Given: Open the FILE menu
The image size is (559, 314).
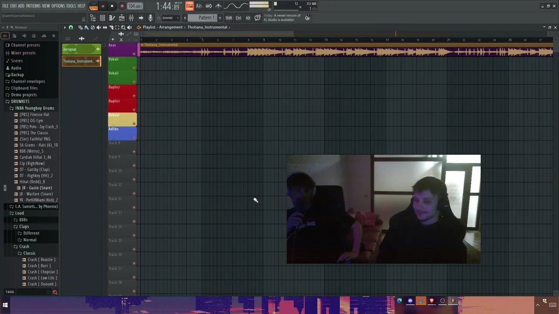Looking at the screenshot, I should (x=5, y=6).
